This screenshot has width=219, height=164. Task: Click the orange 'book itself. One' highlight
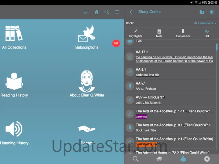146,144
